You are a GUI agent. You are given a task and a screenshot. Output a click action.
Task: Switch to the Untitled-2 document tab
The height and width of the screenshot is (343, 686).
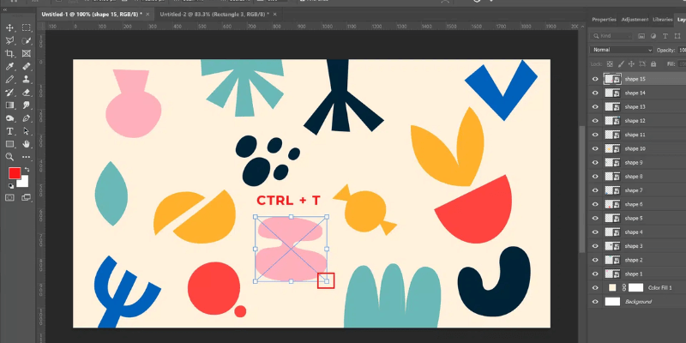pyautogui.click(x=209, y=15)
